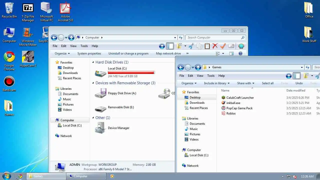Screen dimensions: 320x180
Task: Toggle navigation pane button in Computer toolbar
Action: coord(170,46)
